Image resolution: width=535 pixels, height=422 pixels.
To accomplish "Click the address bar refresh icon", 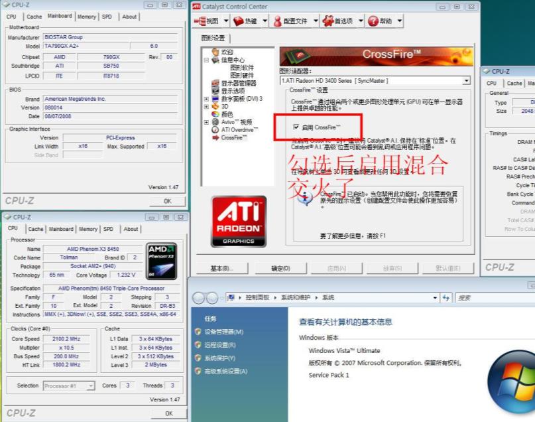I will click(446, 298).
